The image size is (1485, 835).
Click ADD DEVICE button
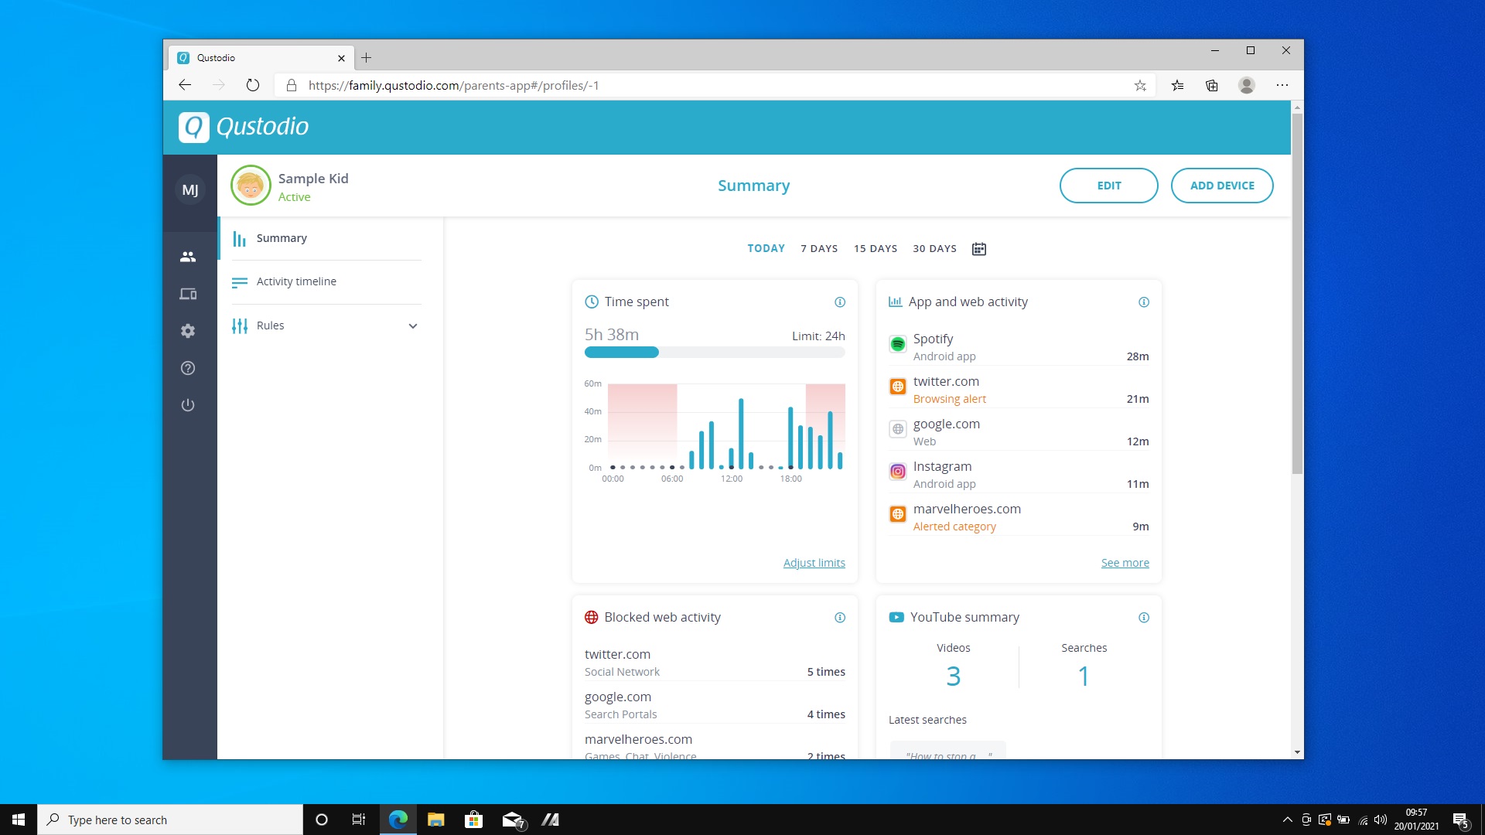1223,185
